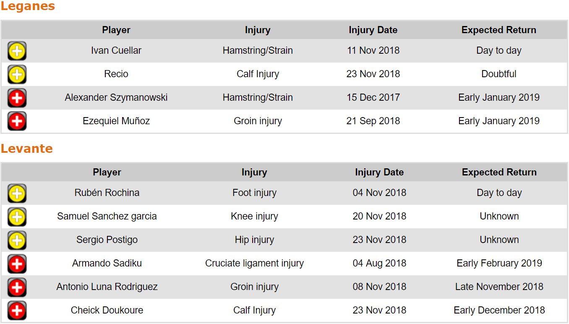Click red cross icon for Armando Sadiku
The width and height of the screenshot is (569, 324).
[x=17, y=264]
